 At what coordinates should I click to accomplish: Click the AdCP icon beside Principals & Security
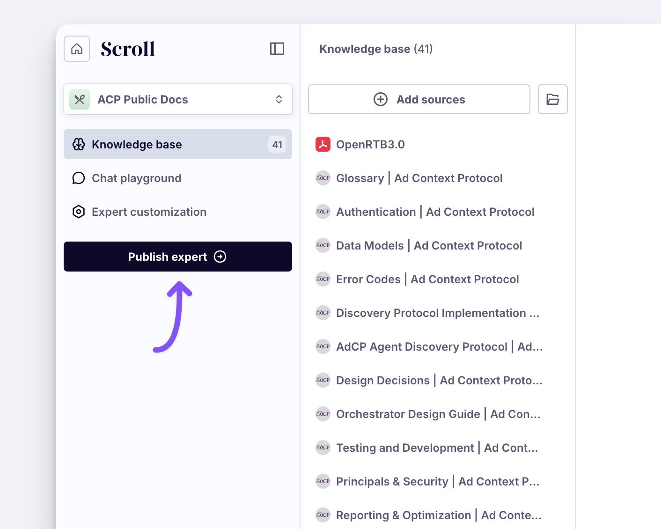tap(323, 481)
